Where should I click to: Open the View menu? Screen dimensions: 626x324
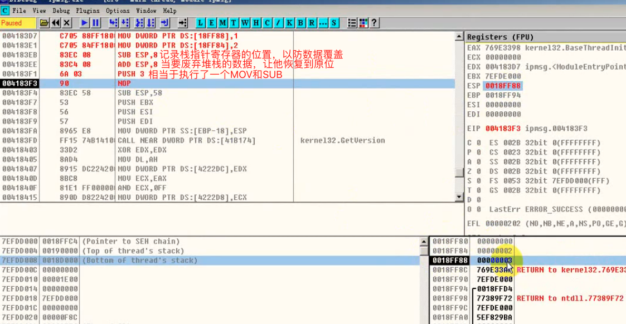click(39, 11)
